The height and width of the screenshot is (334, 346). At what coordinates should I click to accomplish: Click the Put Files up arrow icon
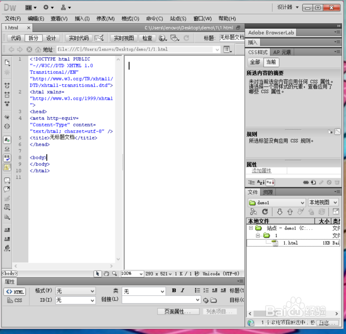click(290, 212)
